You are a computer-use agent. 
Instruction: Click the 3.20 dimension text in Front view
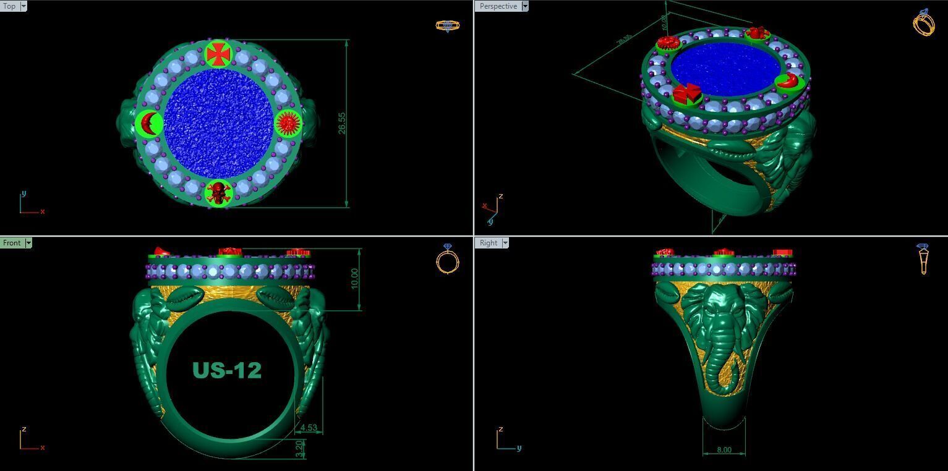(x=299, y=448)
